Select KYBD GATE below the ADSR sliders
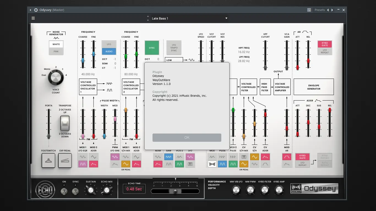Screen dimensions: 376x211 (303, 157)
